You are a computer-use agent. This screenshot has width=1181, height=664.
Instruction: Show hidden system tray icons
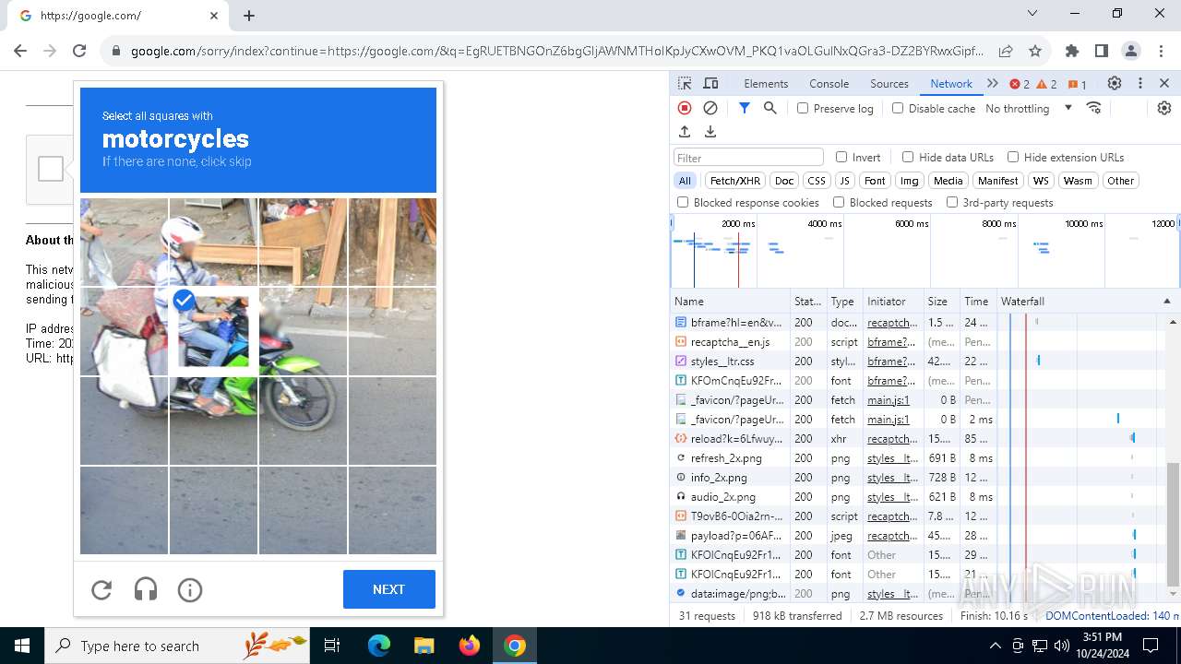[995, 646]
